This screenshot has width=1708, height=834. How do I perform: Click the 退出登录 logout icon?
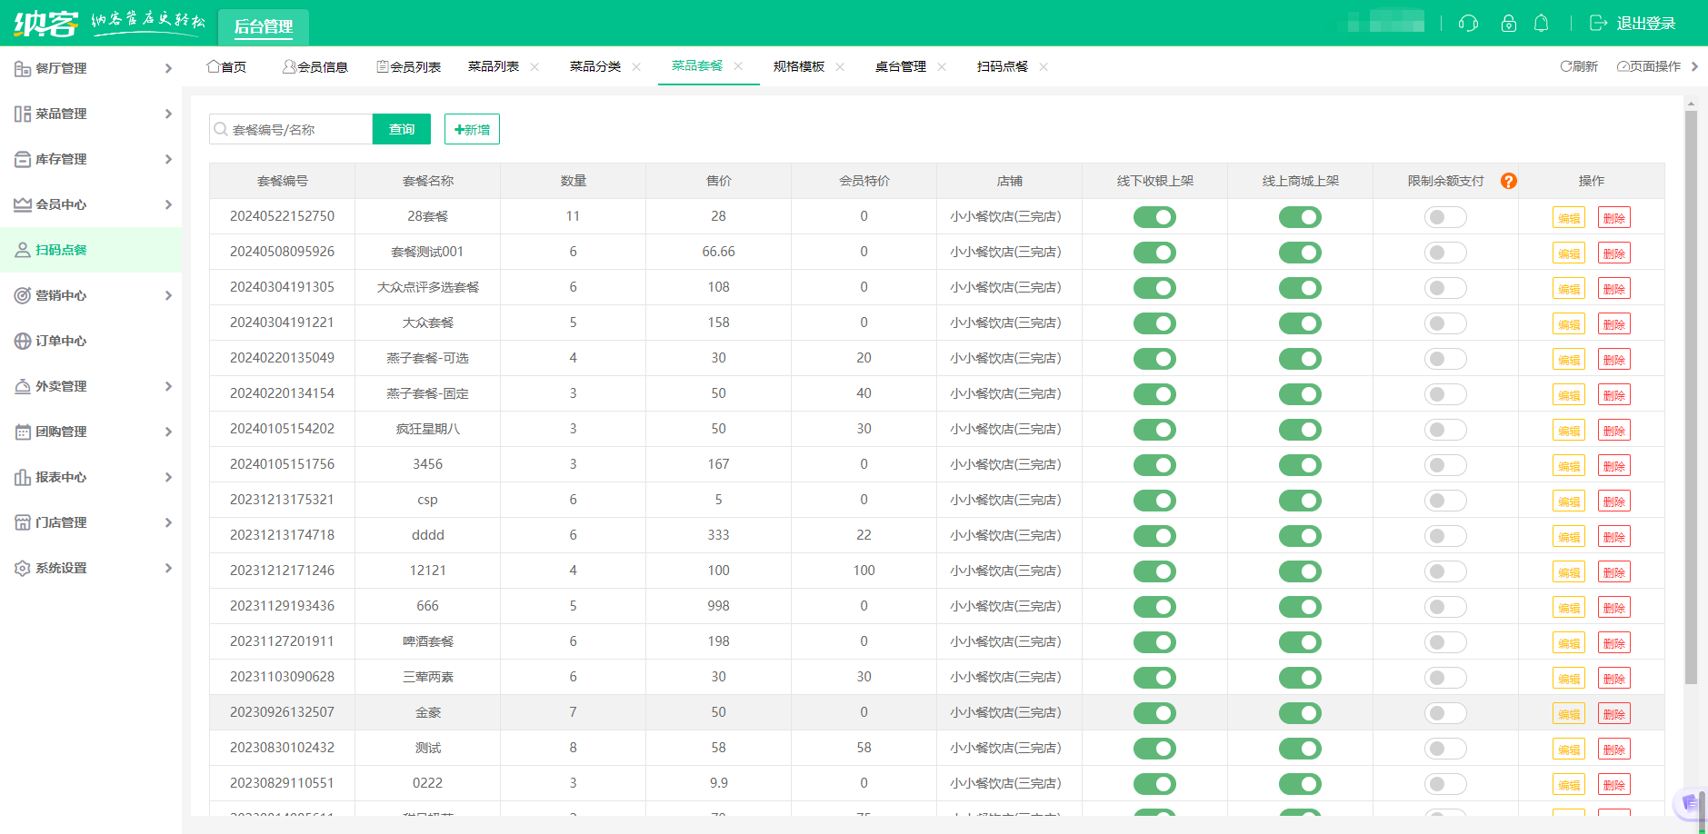1598,24
